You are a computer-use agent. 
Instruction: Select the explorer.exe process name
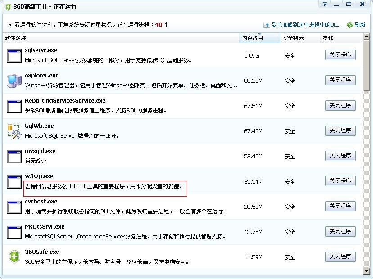pos(42,76)
